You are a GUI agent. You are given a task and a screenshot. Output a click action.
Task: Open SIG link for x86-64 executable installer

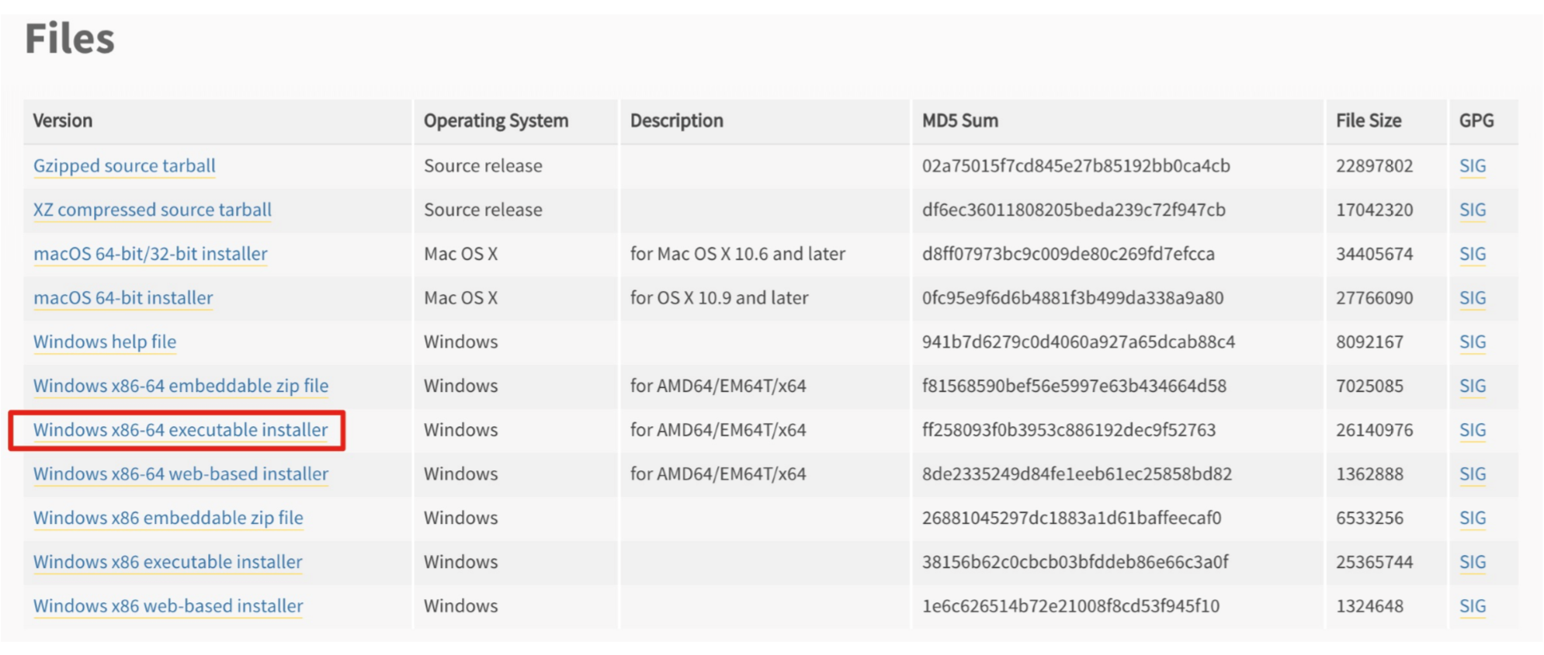(1473, 430)
